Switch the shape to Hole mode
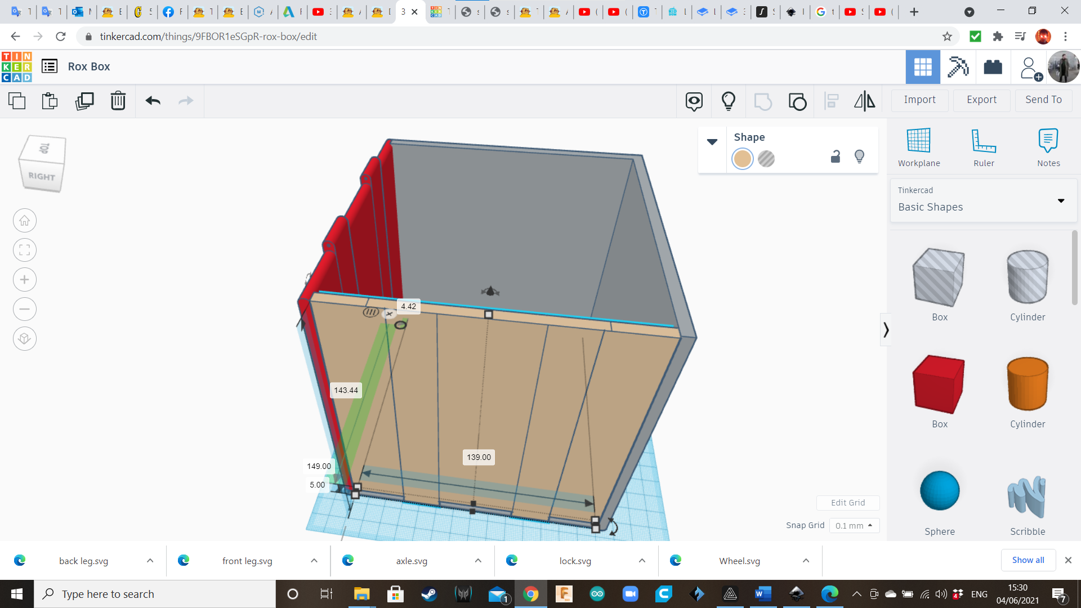 [x=767, y=159]
